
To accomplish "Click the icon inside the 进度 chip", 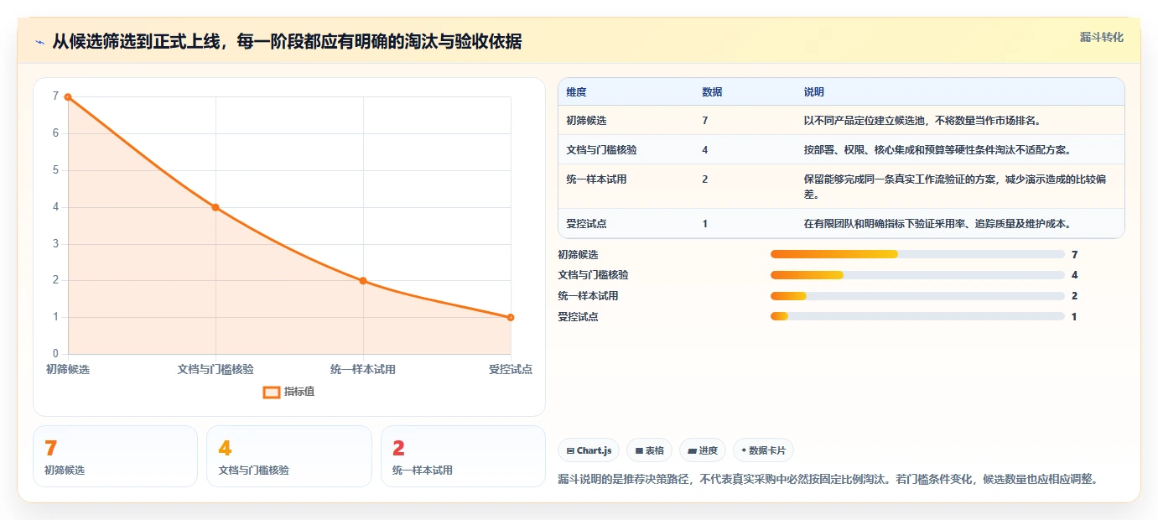I will pyautogui.click(x=692, y=450).
